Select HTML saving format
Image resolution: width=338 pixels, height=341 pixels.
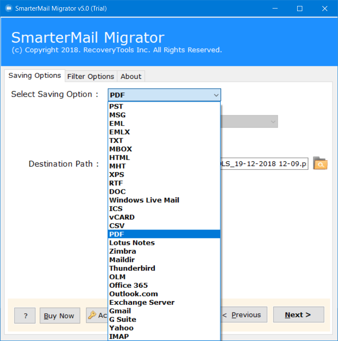click(x=164, y=158)
